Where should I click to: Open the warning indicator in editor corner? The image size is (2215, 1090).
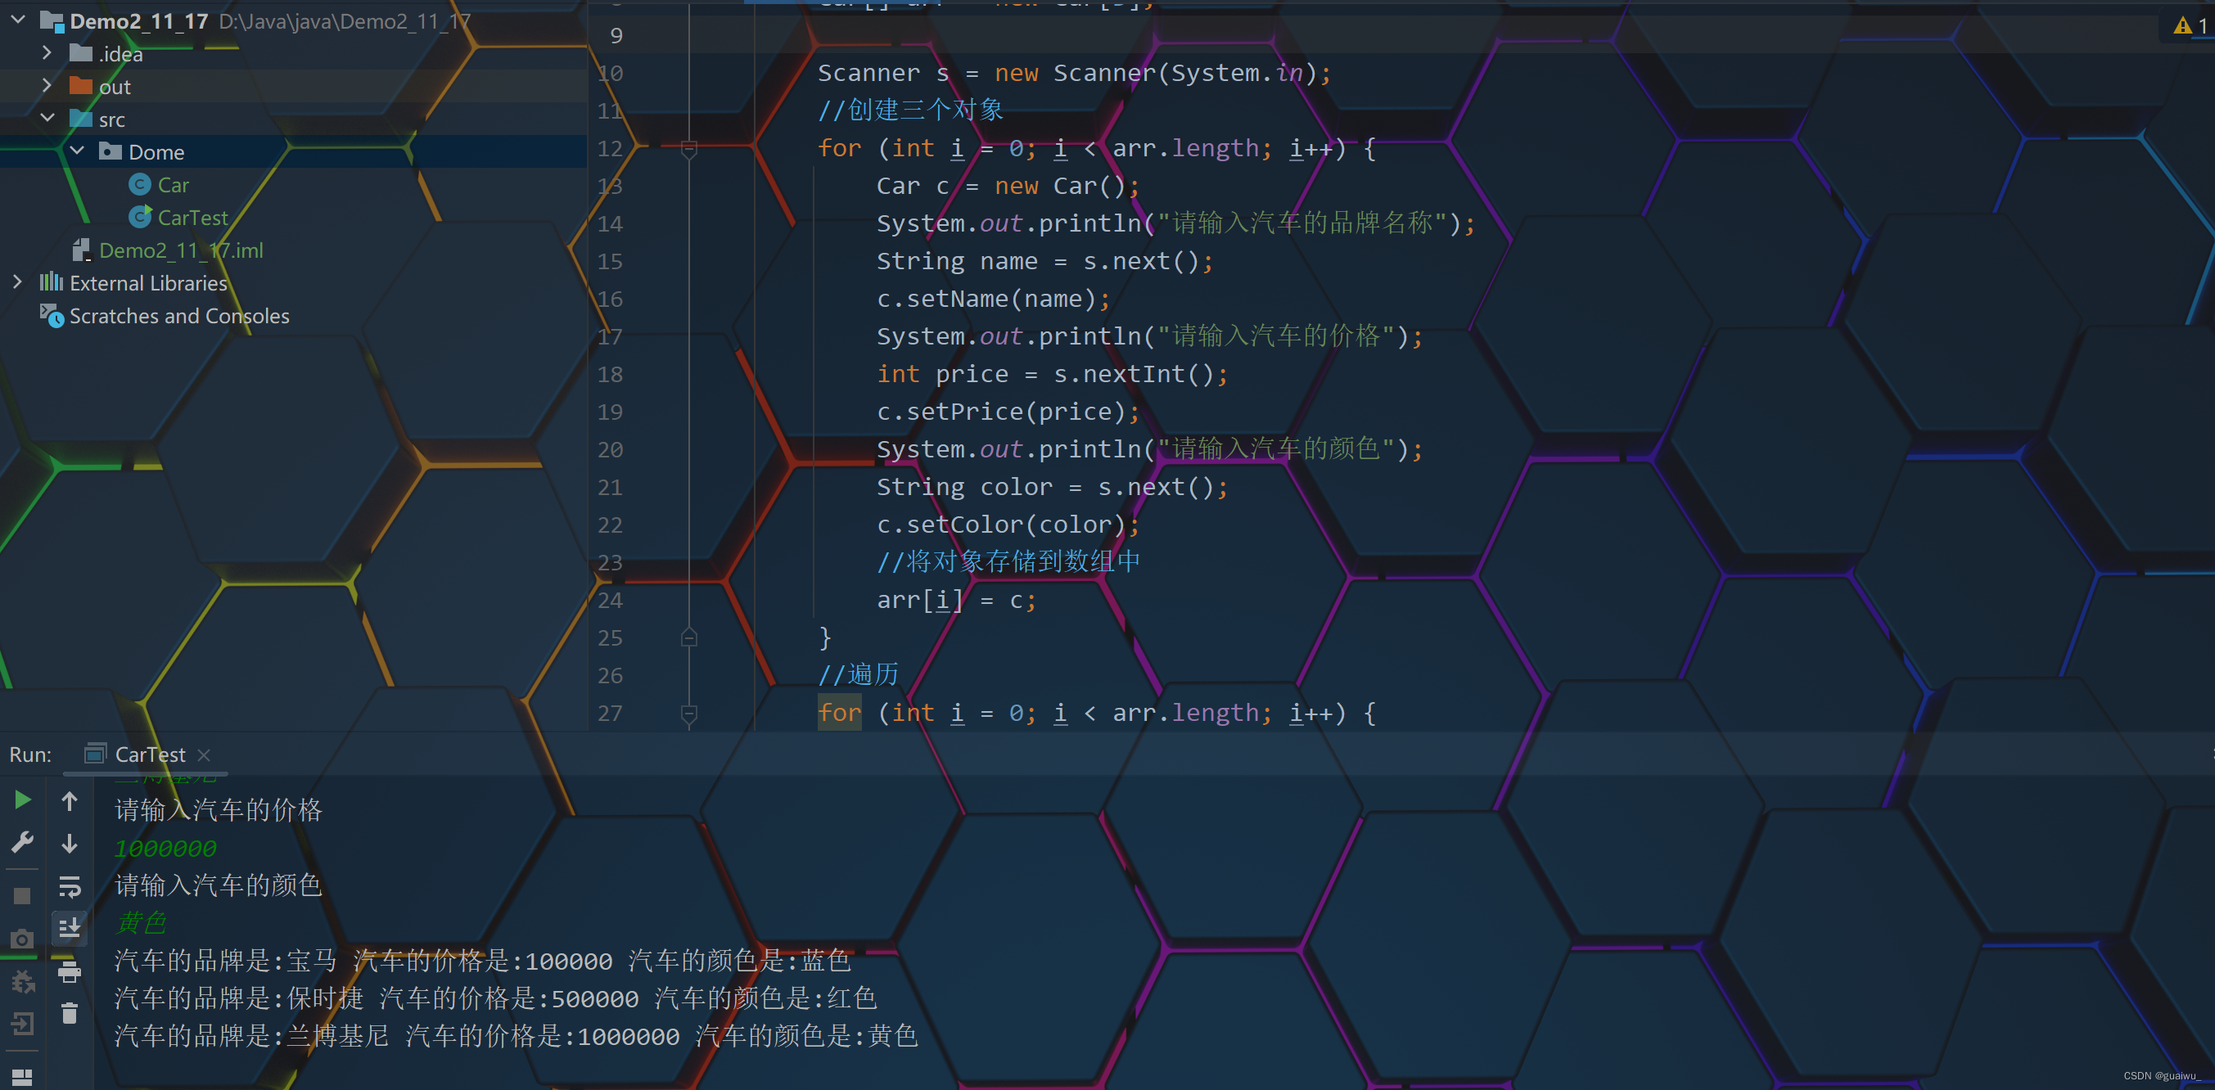pos(2189,27)
